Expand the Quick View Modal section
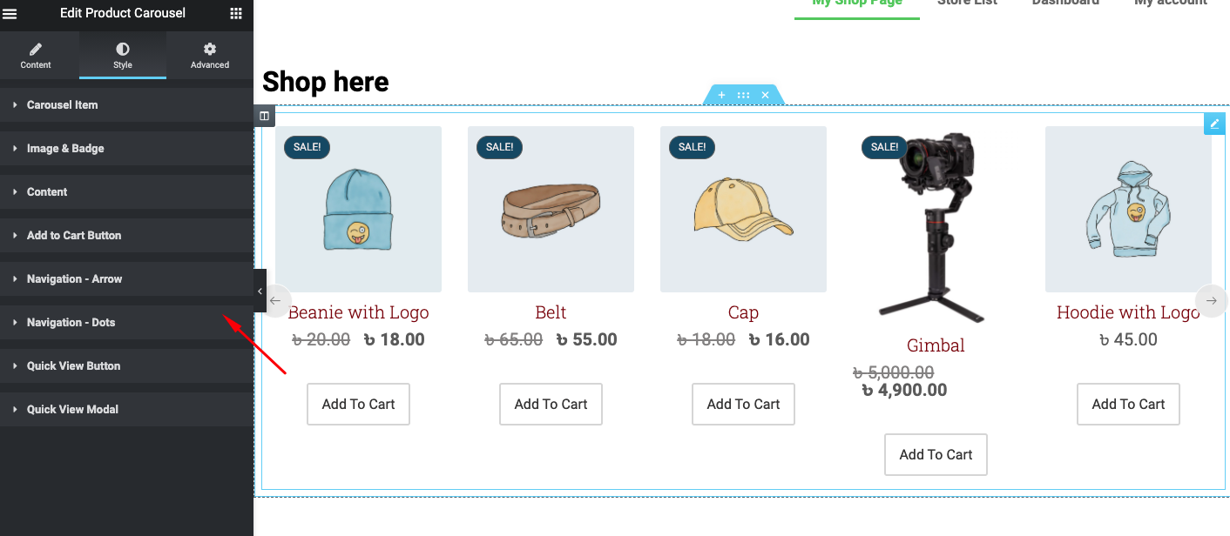 click(72, 410)
